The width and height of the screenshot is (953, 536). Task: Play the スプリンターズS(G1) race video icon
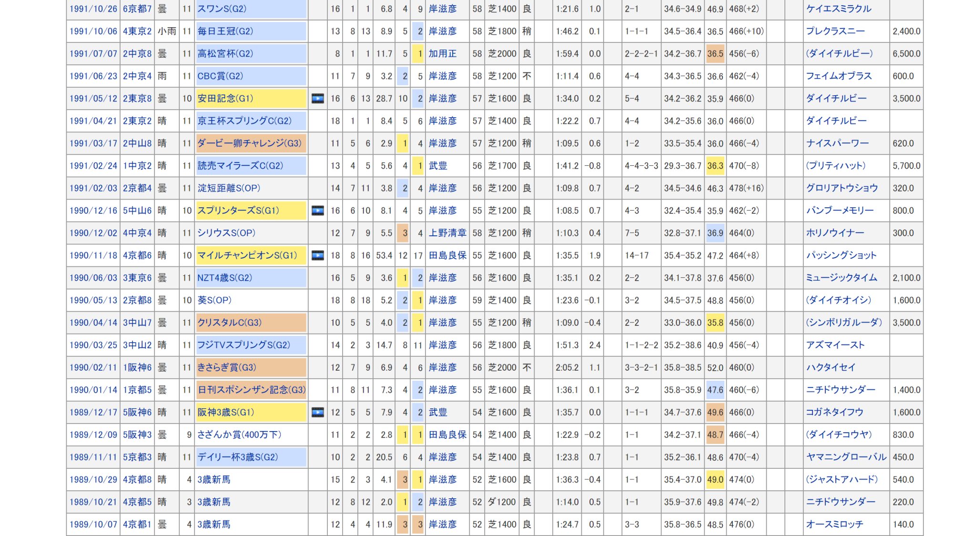tap(317, 211)
